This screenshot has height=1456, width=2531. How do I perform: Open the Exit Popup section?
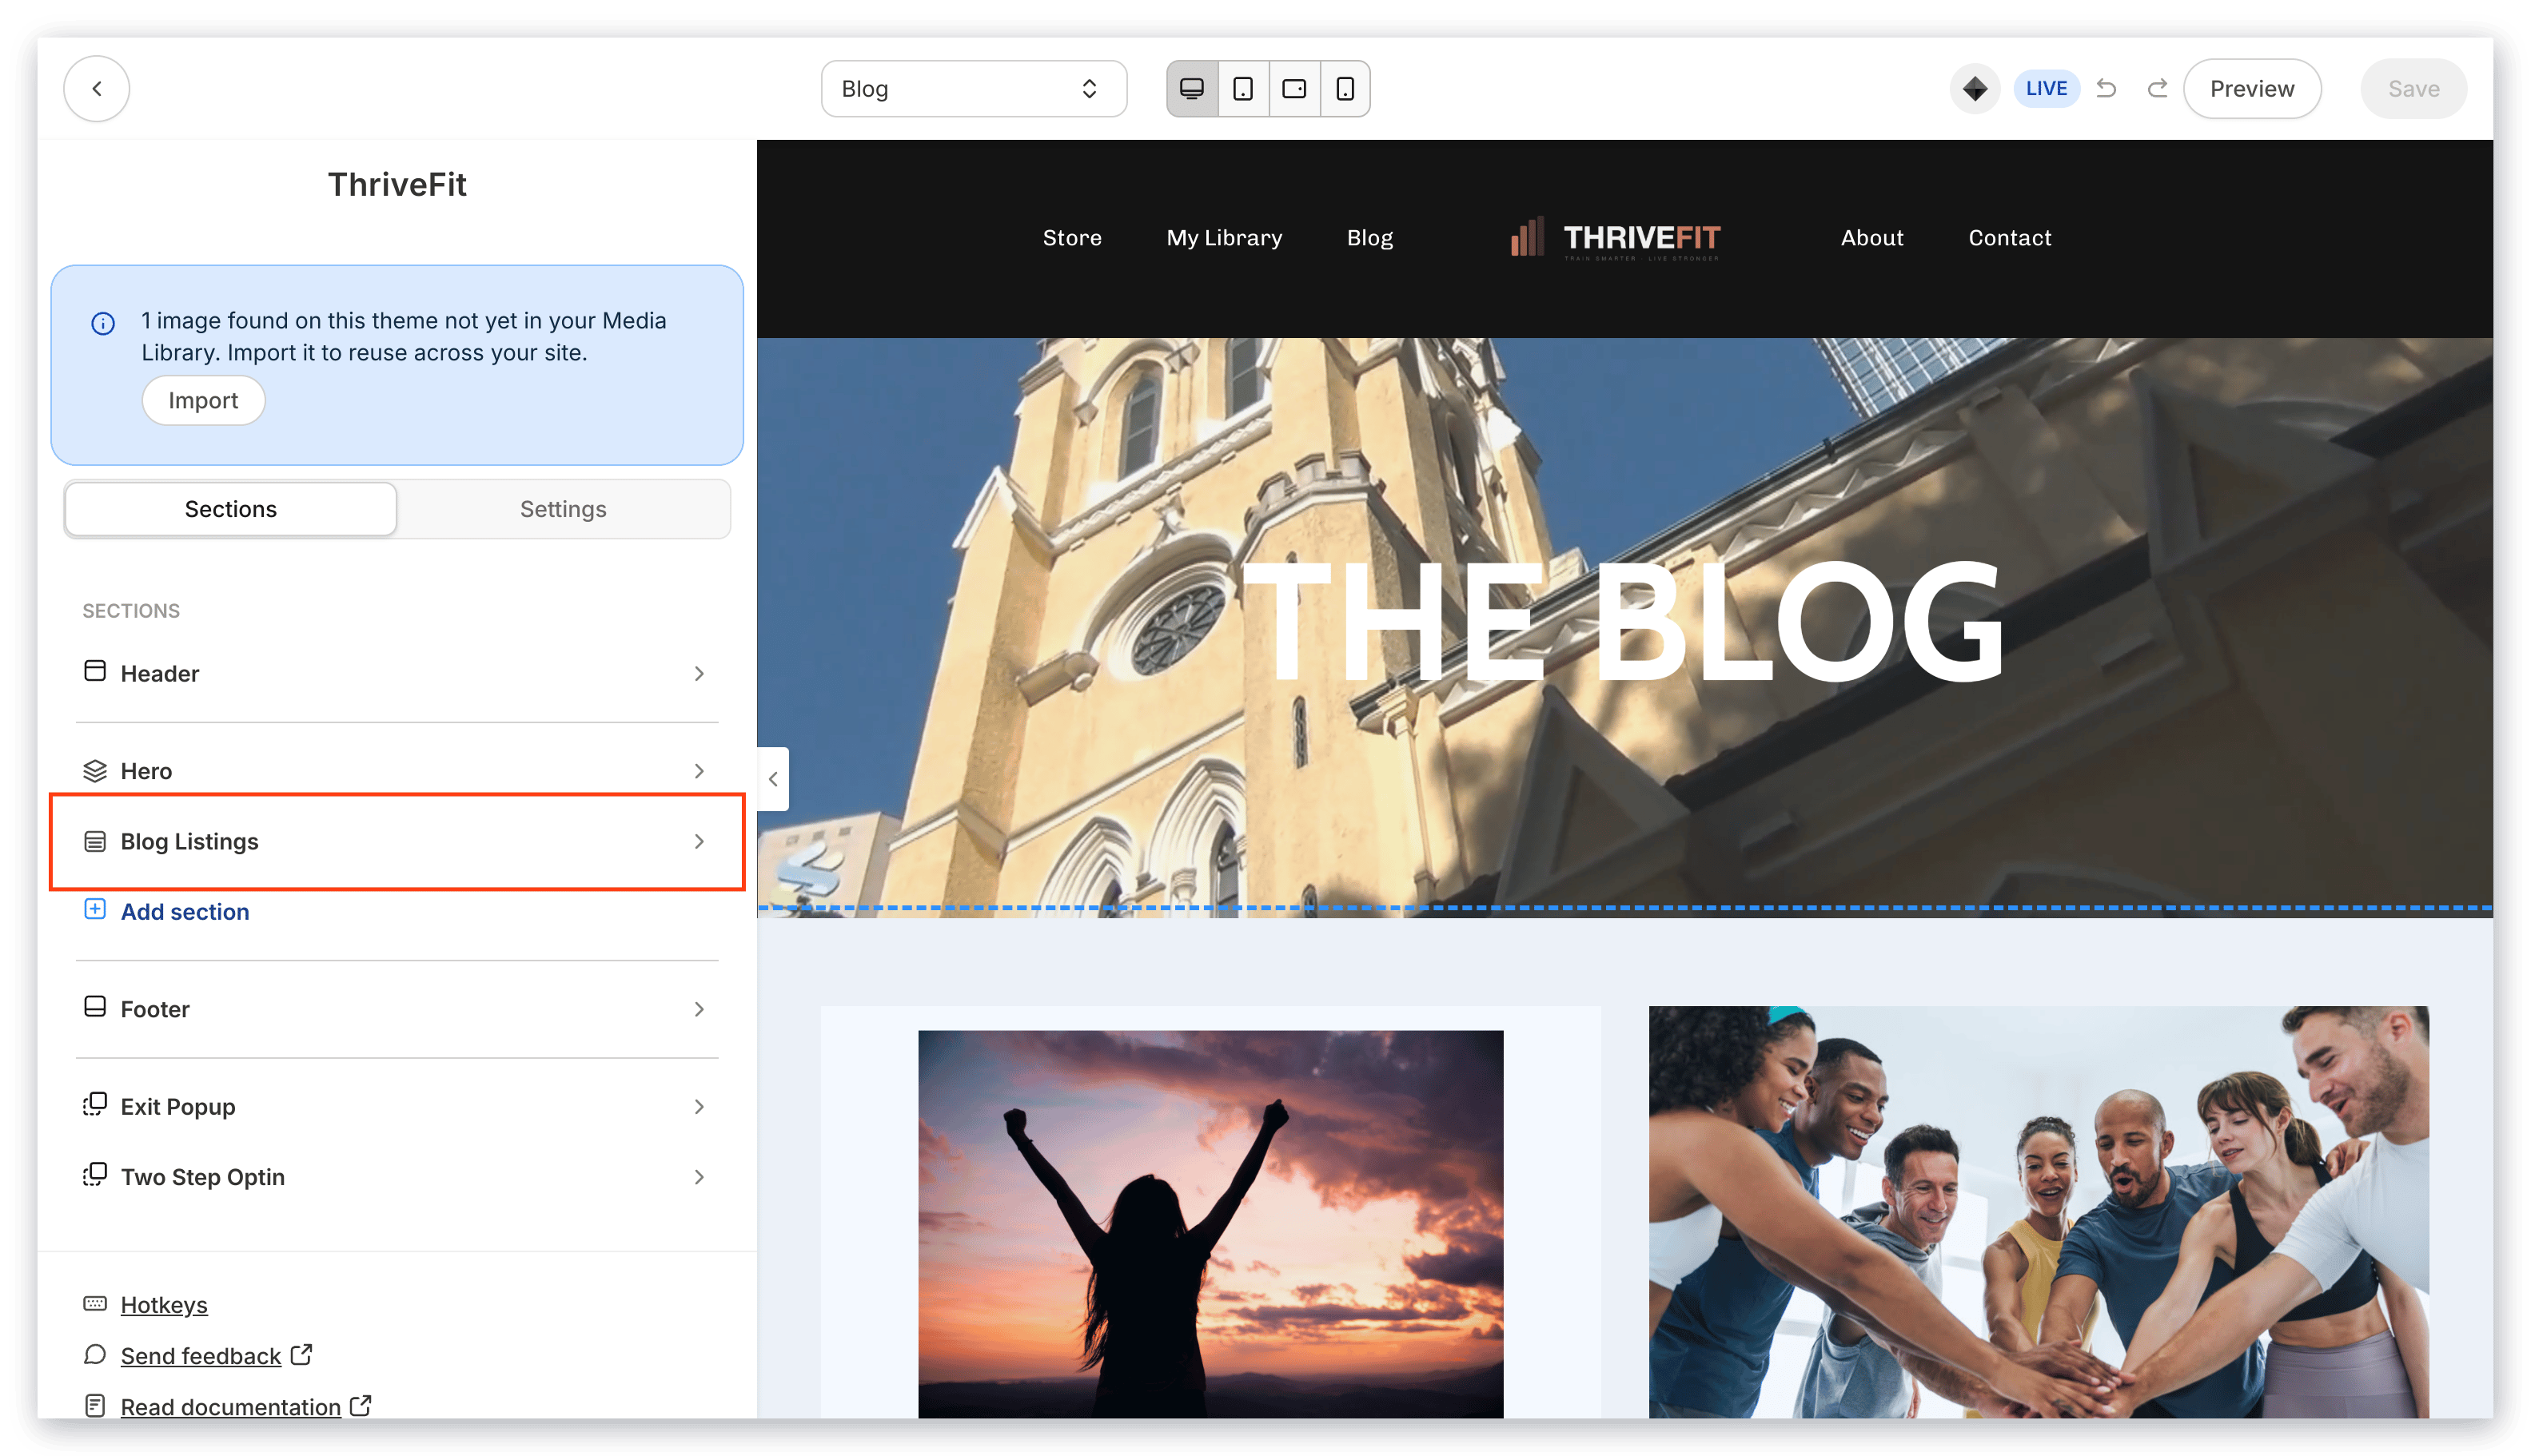coord(397,1106)
